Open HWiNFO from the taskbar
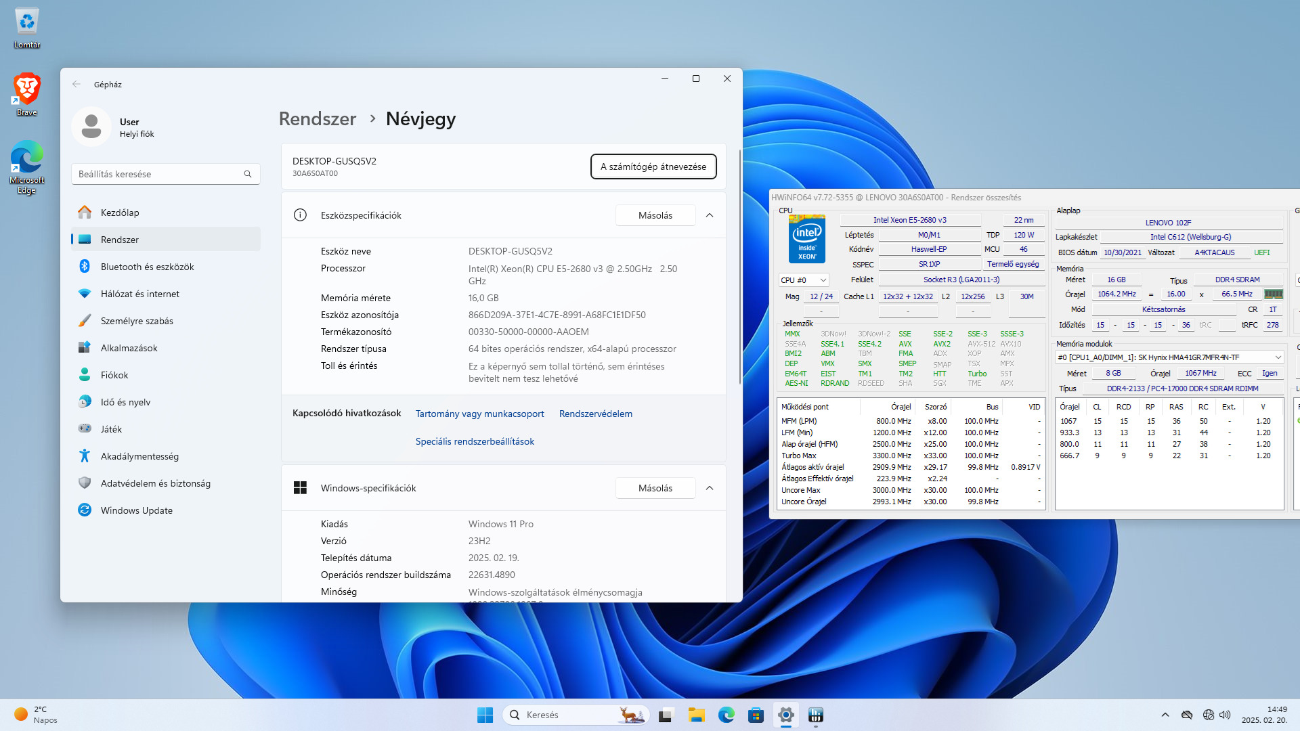This screenshot has width=1300, height=731. pyautogui.click(x=816, y=715)
